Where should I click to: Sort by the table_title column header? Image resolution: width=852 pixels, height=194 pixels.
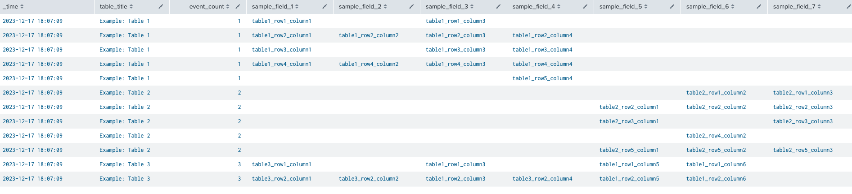[116, 7]
